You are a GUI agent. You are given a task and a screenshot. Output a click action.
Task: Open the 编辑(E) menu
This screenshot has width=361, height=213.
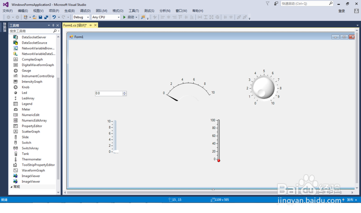click(x=23, y=11)
